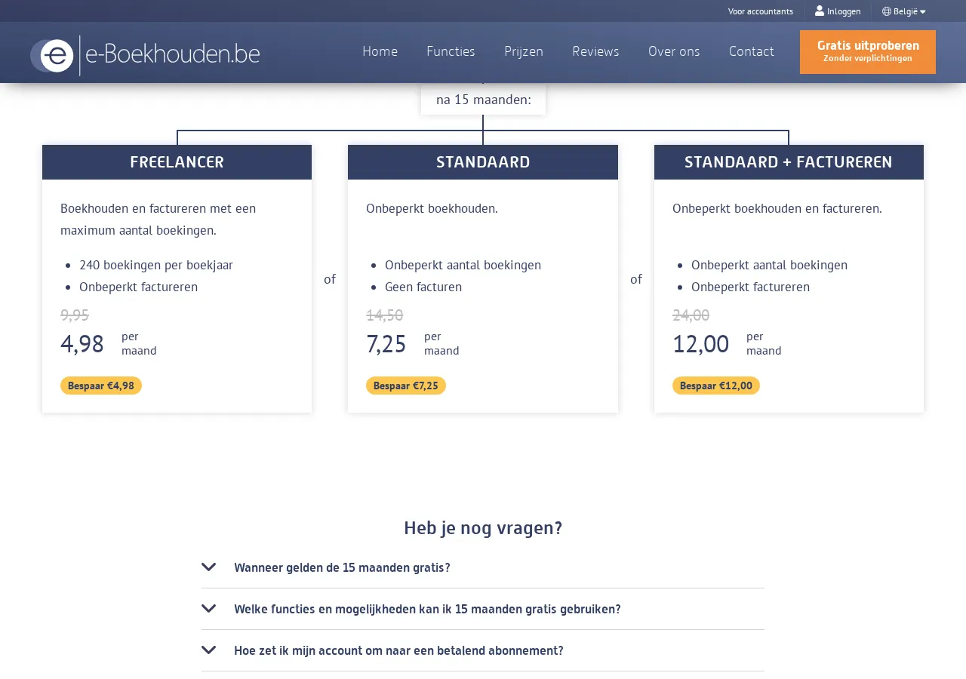Click the 7,25 price text
Image resolution: width=966 pixels, height=679 pixels.
(386, 344)
